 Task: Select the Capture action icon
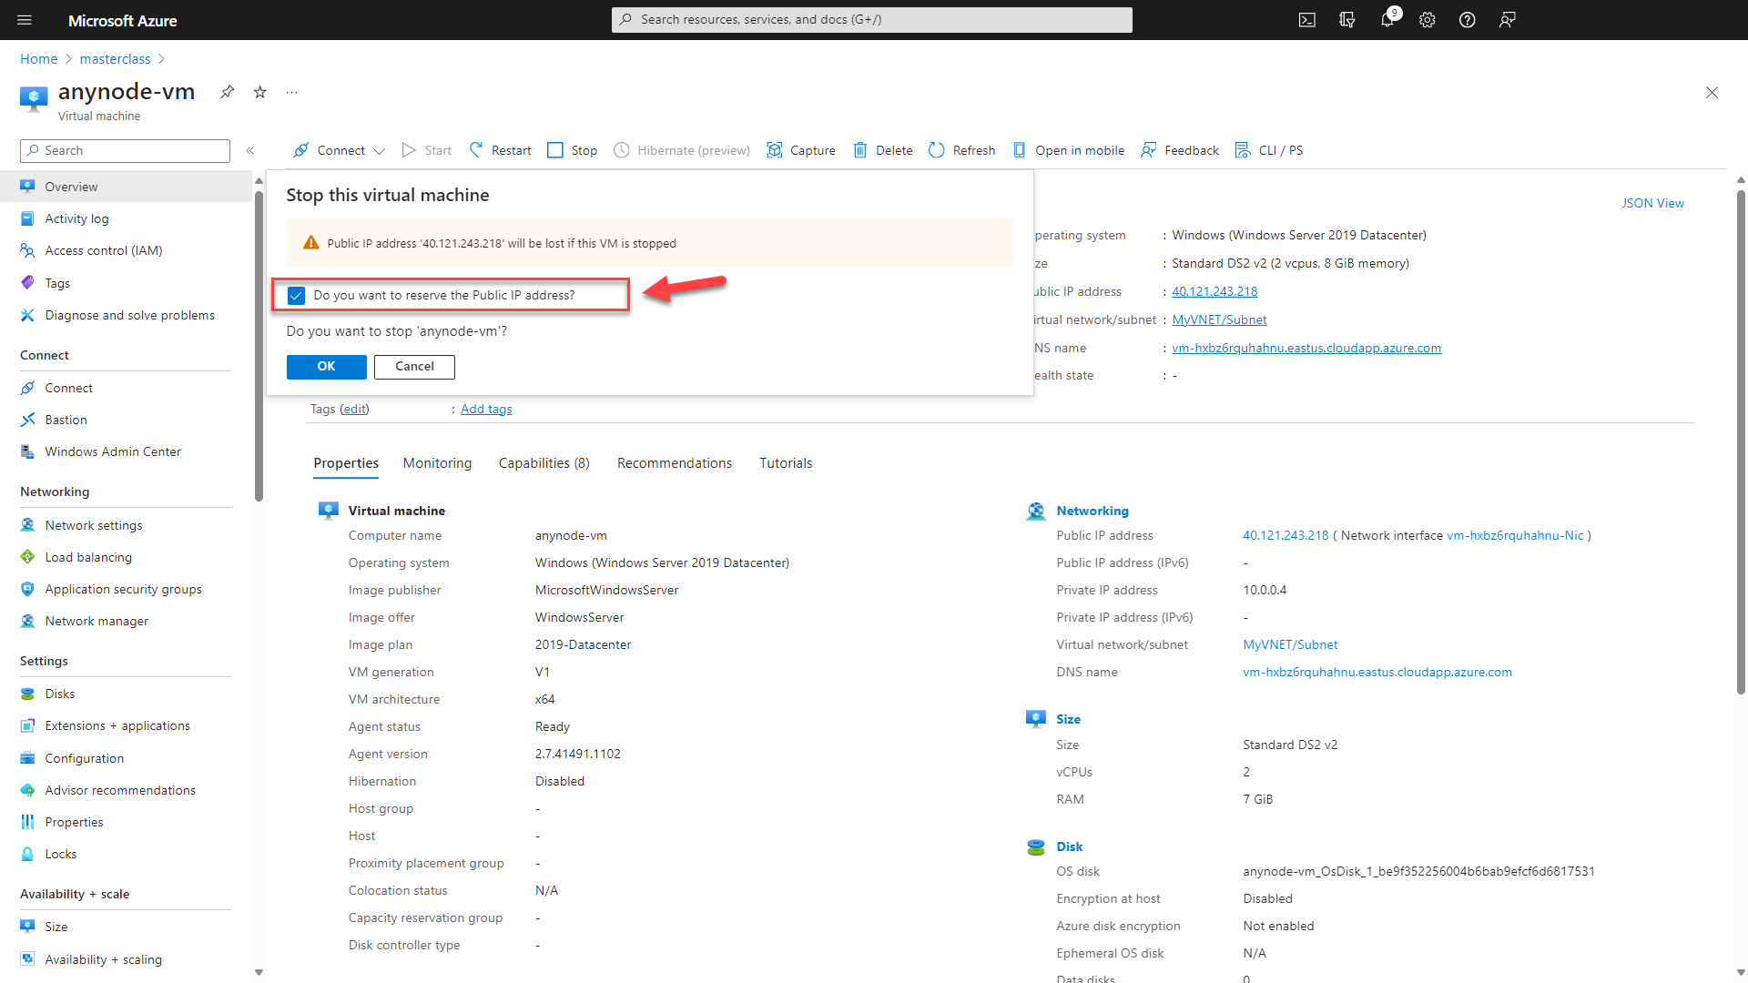coord(775,149)
